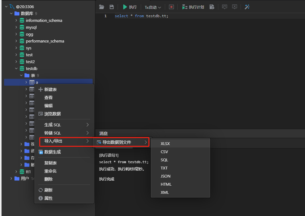The height and width of the screenshot is (216, 305).
Task: Choose 编辑 from context menu
Action: pos(64,106)
